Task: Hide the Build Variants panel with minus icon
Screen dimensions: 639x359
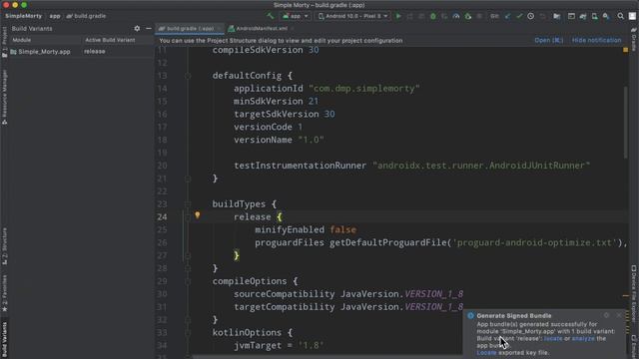Action: [149, 29]
